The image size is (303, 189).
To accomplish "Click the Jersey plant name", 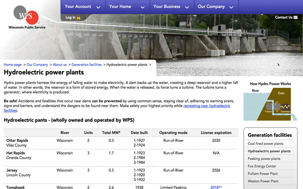I will click(12, 170).
